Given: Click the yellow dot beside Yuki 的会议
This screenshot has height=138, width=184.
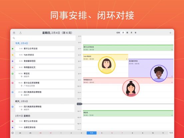Looking at the screenshot, I should click(x=13, y=55).
